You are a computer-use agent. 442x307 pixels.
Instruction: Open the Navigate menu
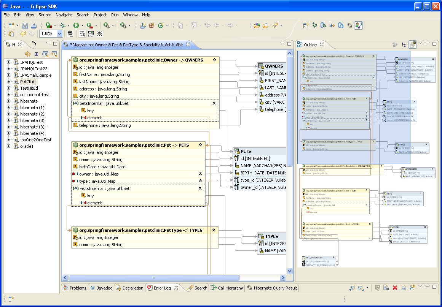(x=64, y=15)
